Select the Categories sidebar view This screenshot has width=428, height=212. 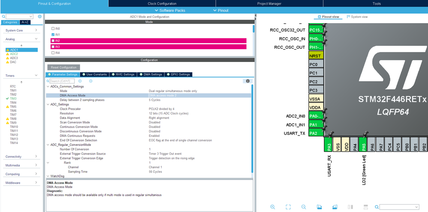click(10, 22)
